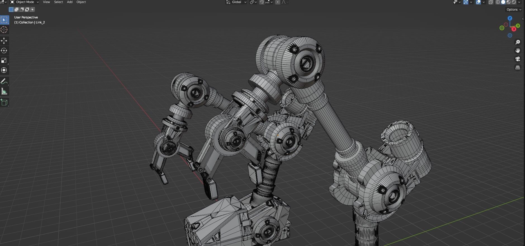The image size is (525, 246).
Task: Open shading options dropdown arrow
Action: (x=519, y=2)
